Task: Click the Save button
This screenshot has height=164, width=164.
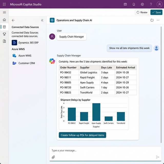Action: [156, 12]
